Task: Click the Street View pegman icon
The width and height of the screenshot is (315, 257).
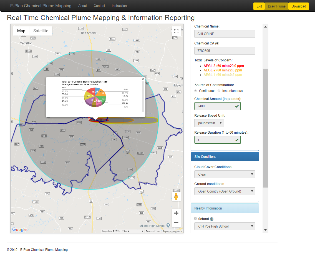Action: tap(176, 196)
